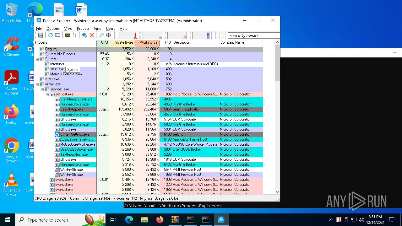Open the Recycle Bin desktop icon
The height and width of the screenshot is (226, 402).
tap(11, 13)
